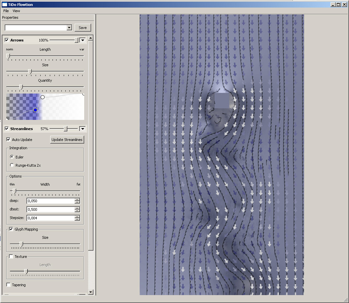Expand the Arrows section options arrow

(83, 40)
